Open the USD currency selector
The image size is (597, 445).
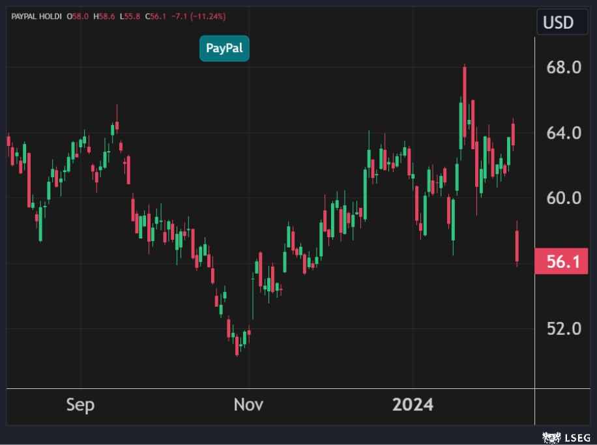(x=558, y=23)
